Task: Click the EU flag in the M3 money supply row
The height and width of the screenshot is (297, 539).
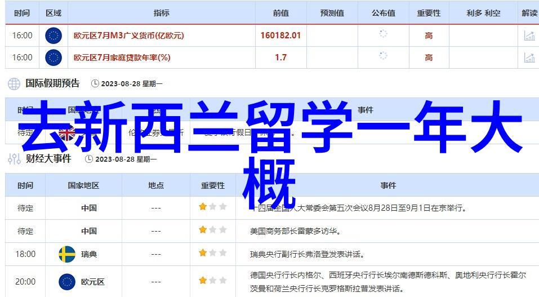Action: tap(53, 36)
